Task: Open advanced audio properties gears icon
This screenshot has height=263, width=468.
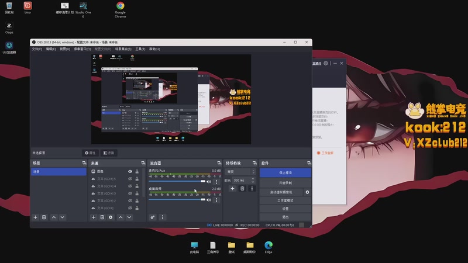Action: coord(153,217)
